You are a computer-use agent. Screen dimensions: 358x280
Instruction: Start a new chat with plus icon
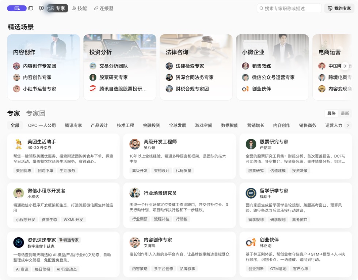pos(41,8)
